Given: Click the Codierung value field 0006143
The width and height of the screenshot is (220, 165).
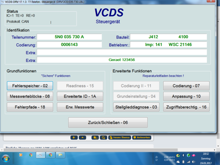Looking at the screenshot, I should coord(69,44).
